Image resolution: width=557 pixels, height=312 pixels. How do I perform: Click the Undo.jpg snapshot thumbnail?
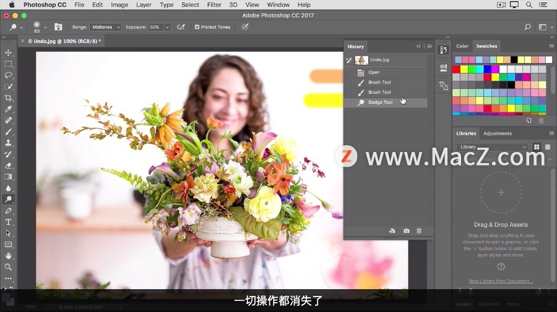361,61
